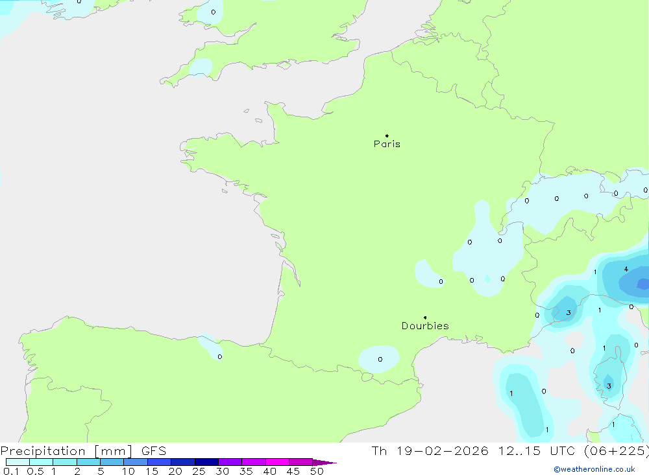Click the Dourbies marker dot

click(x=425, y=318)
